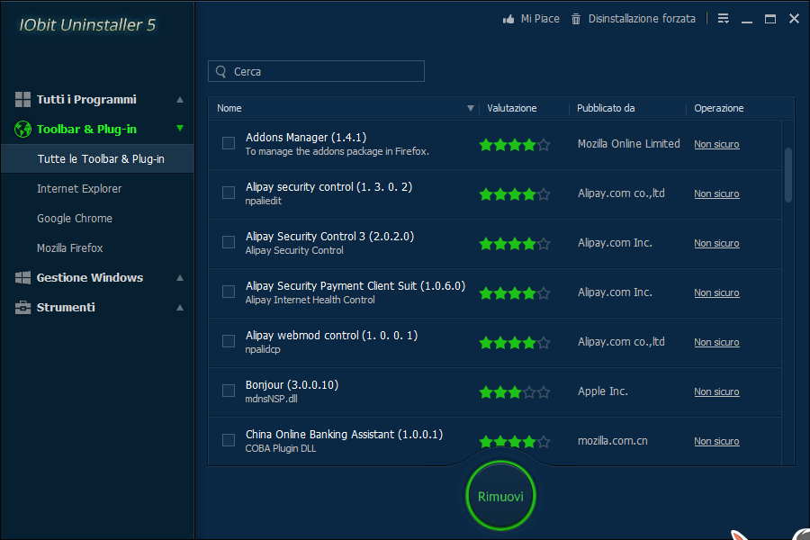Click publisher text Mozilla Online Limited

pos(629,144)
